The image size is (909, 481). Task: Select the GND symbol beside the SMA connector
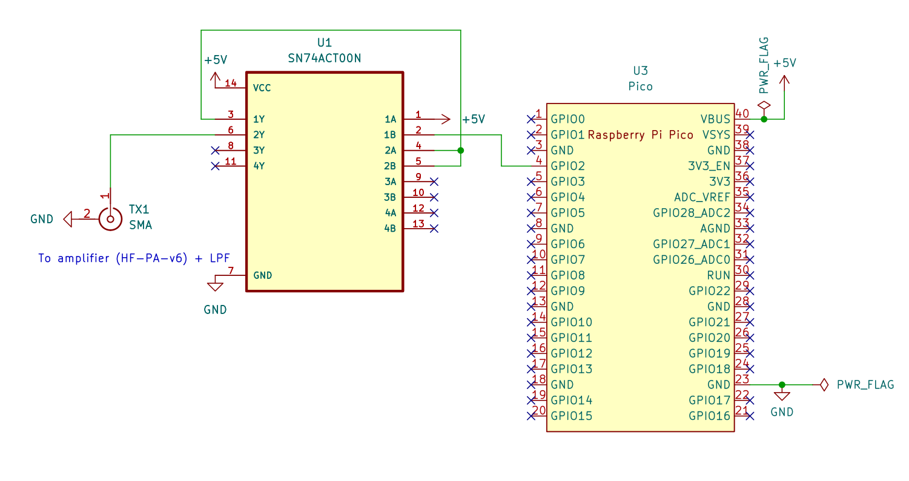coord(68,218)
